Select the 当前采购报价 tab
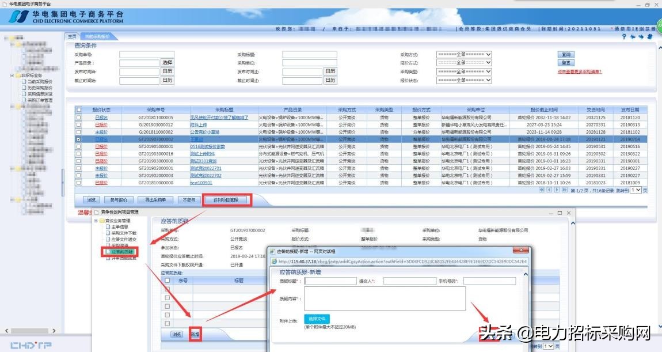The width and height of the screenshot is (662, 352). coord(97,35)
